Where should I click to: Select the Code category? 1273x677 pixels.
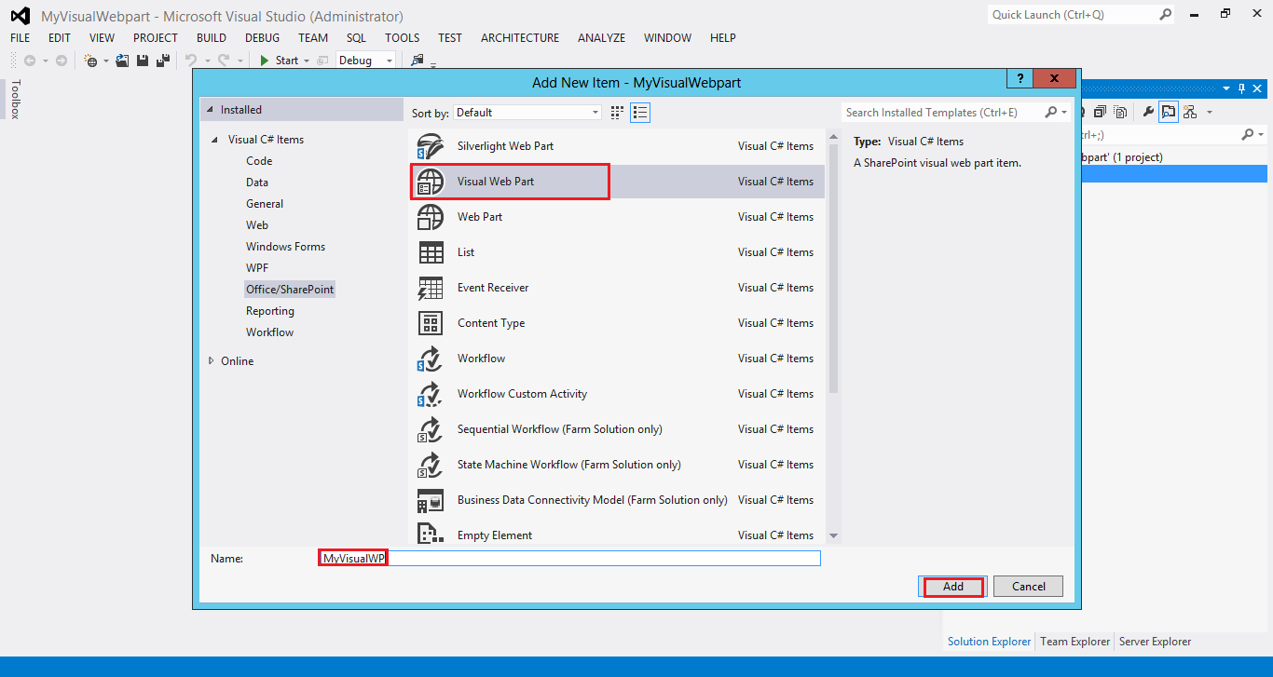(x=259, y=161)
